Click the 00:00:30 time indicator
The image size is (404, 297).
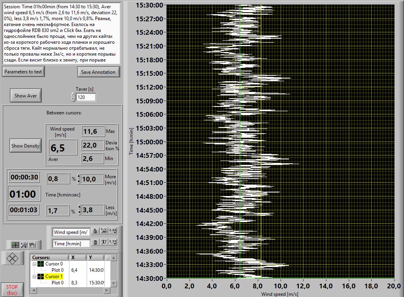pyautogui.click(x=24, y=177)
